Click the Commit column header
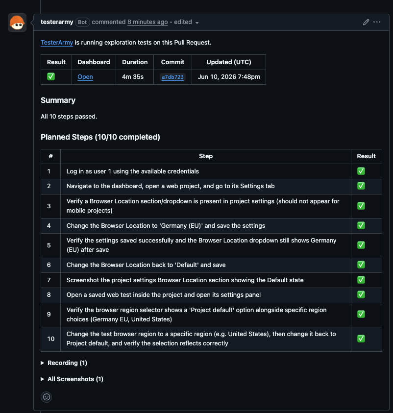 pos(172,62)
